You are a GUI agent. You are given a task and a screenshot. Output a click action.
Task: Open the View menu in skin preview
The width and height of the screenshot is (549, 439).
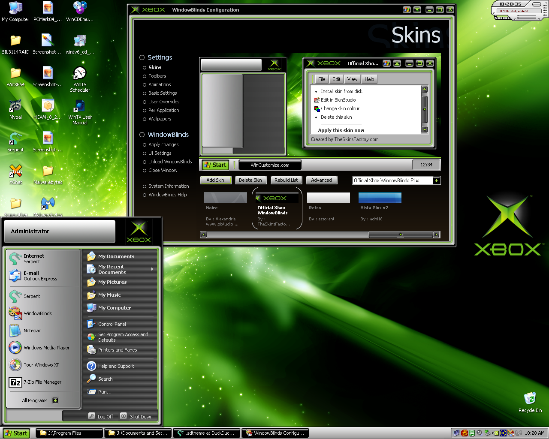[352, 79]
